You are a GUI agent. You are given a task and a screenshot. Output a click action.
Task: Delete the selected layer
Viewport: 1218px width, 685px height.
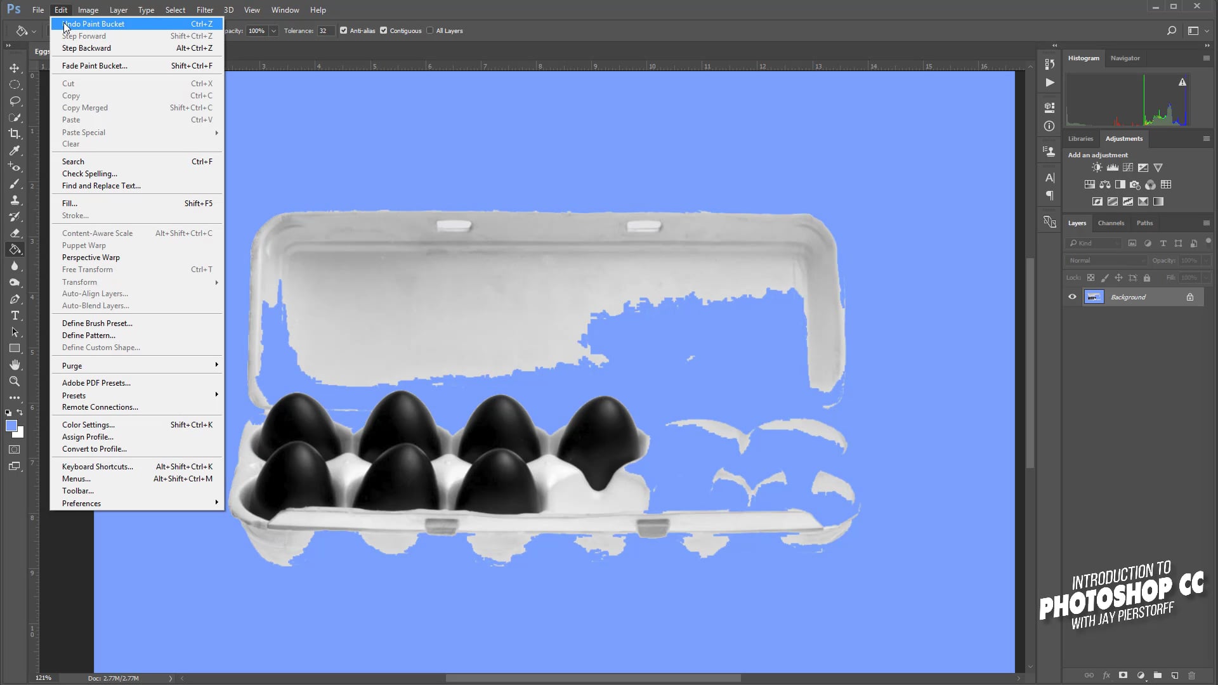coord(1191,675)
